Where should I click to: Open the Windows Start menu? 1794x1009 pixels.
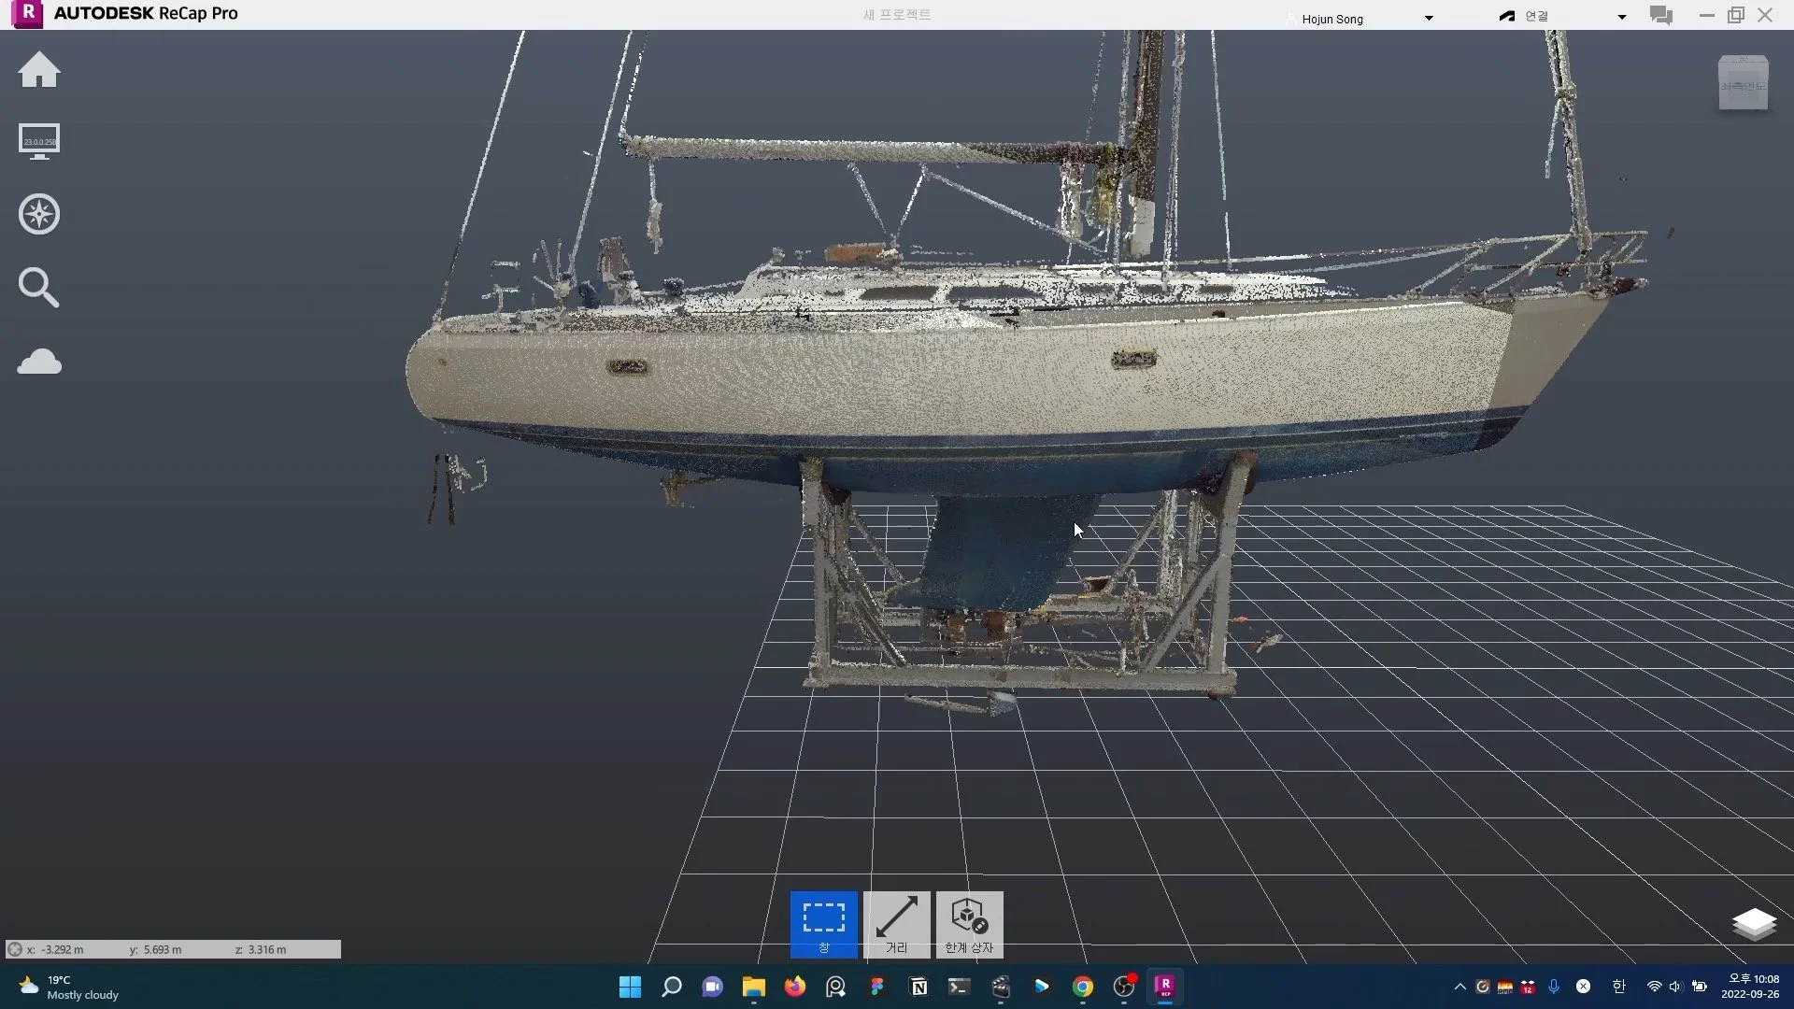pyautogui.click(x=630, y=987)
